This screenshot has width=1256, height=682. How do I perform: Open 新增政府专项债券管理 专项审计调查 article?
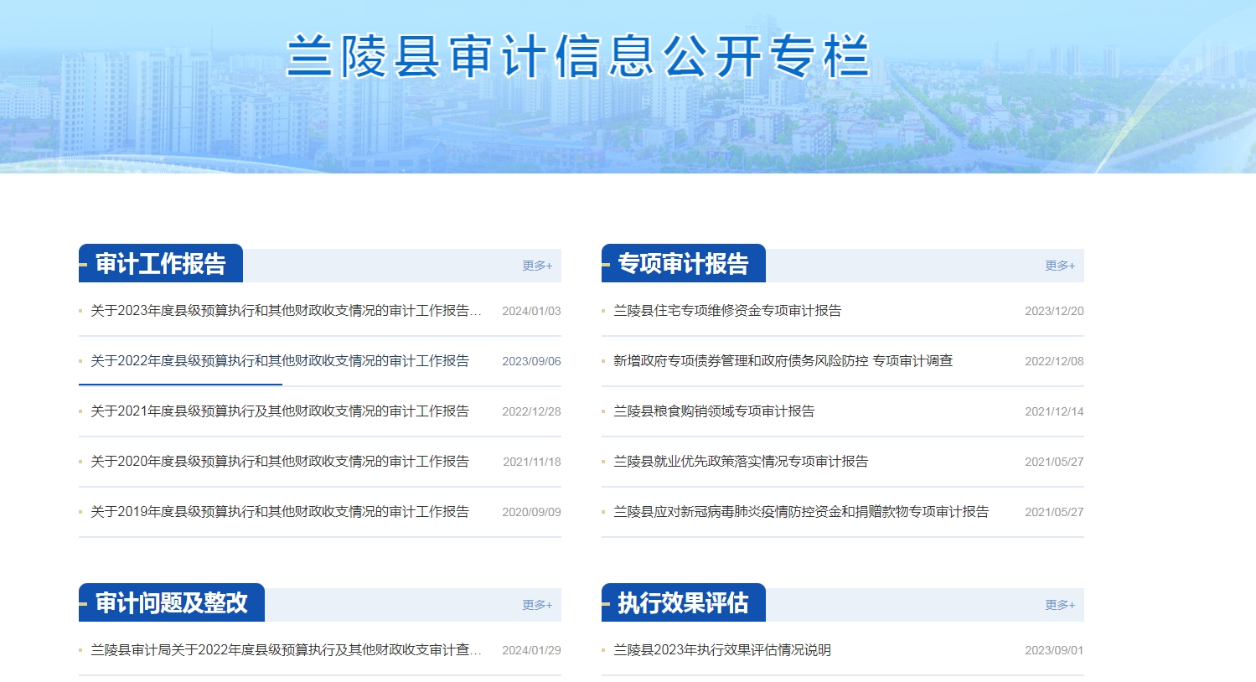pos(783,361)
